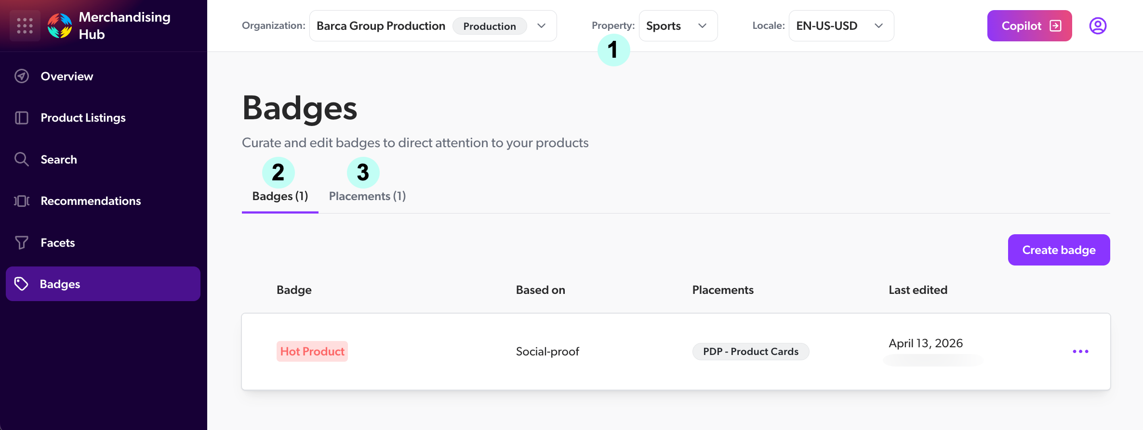
Task: Click the Create badge button
Action: [1059, 250]
